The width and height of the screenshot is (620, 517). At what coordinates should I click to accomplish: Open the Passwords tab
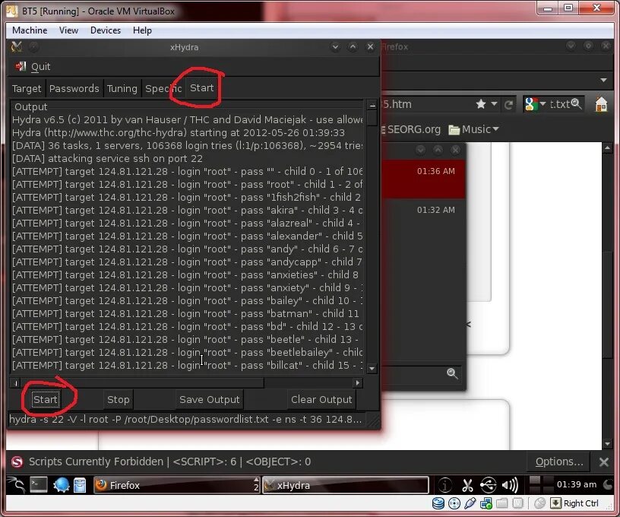click(74, 88)
